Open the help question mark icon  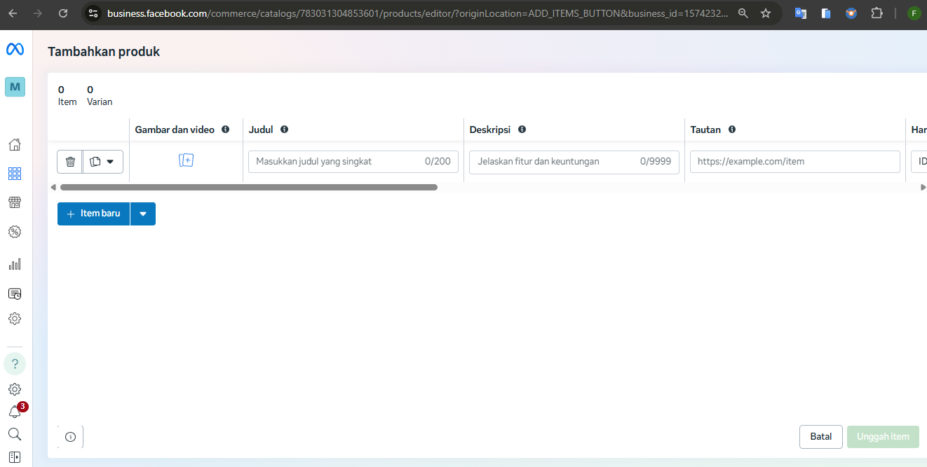tap(15, 364)
